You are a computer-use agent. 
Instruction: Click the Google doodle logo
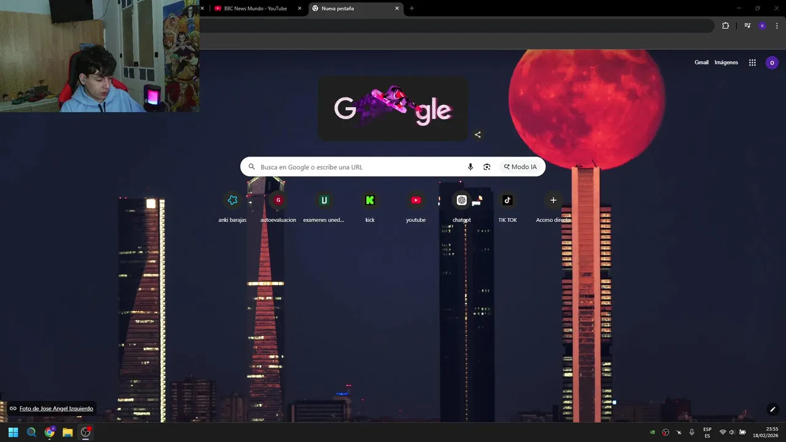(393, 109)
